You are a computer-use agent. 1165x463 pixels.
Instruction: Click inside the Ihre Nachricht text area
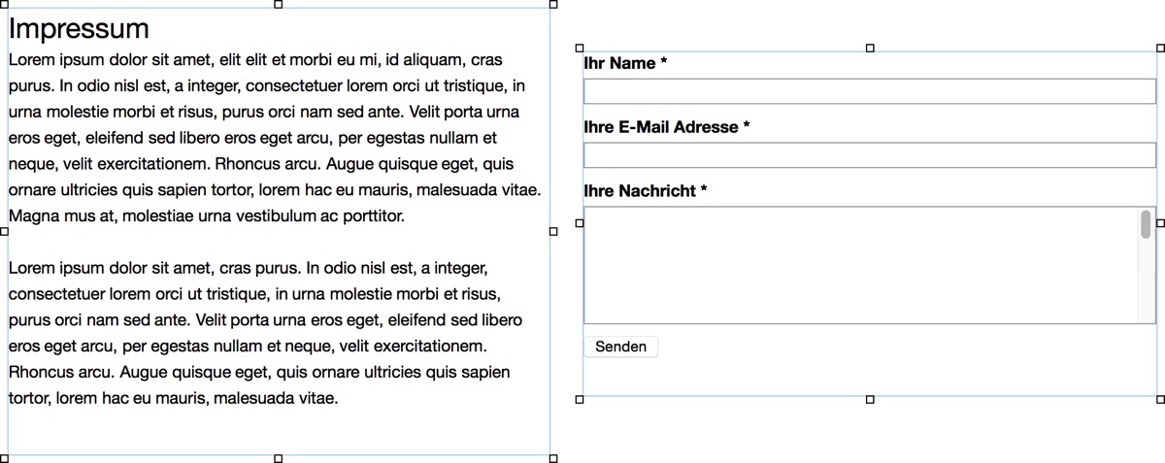859,265
